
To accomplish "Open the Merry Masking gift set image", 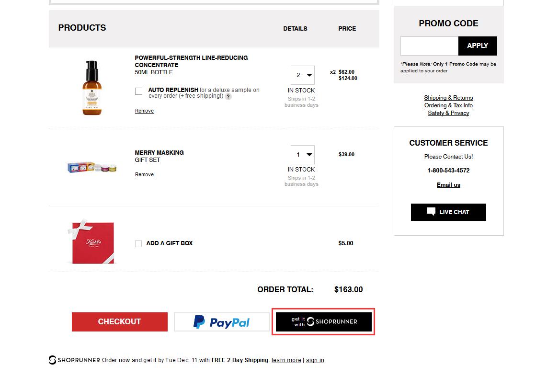I will pos(92,167).
